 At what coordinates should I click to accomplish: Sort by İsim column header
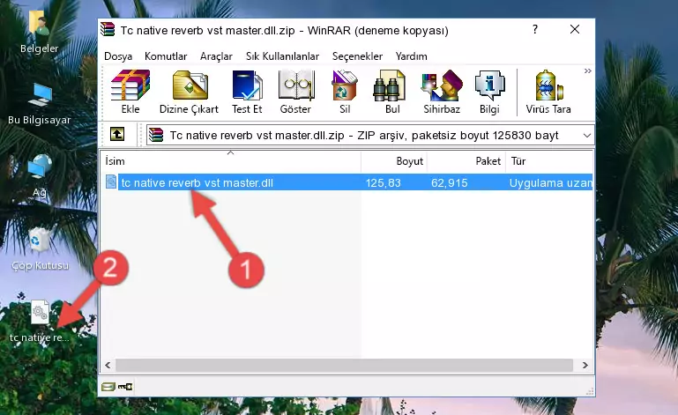click(x=231, y=161)
